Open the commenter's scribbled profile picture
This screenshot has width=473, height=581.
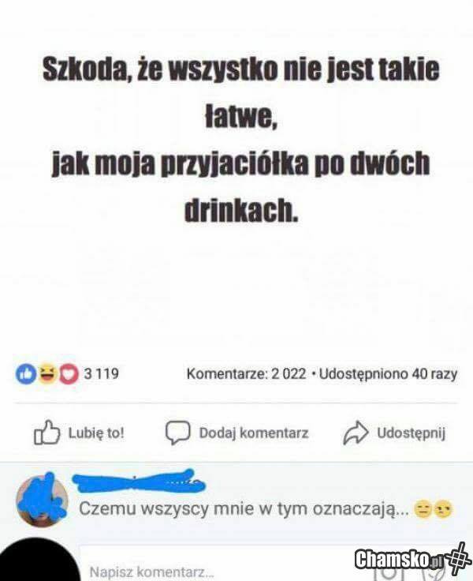pyautogui.click(x=42, y=500)
